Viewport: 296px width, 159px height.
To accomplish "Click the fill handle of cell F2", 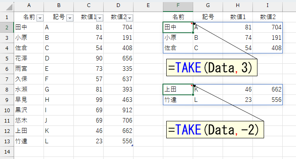I will click(x=193, y=33).
